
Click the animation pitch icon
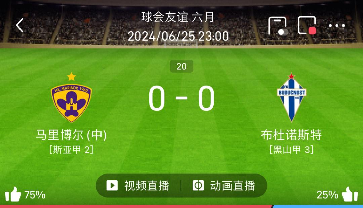pyautogui.click(x=198, y=186)
